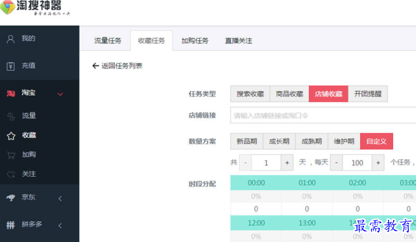
Task: Open the 加购 shopping cart icon
Action: pos(11,155)
